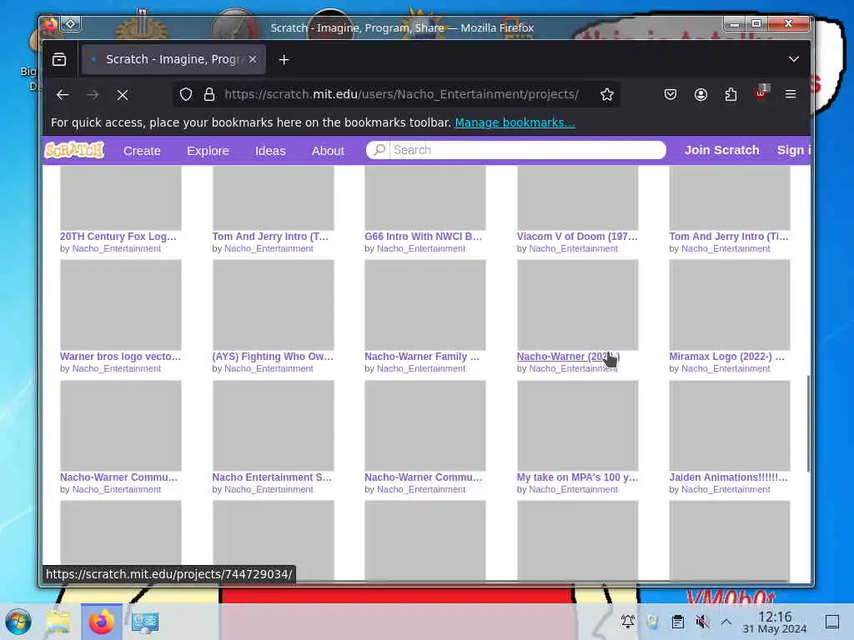Close the Scratch tab
The width and height of the screenshot is (854, 640).
pos(253,59)
